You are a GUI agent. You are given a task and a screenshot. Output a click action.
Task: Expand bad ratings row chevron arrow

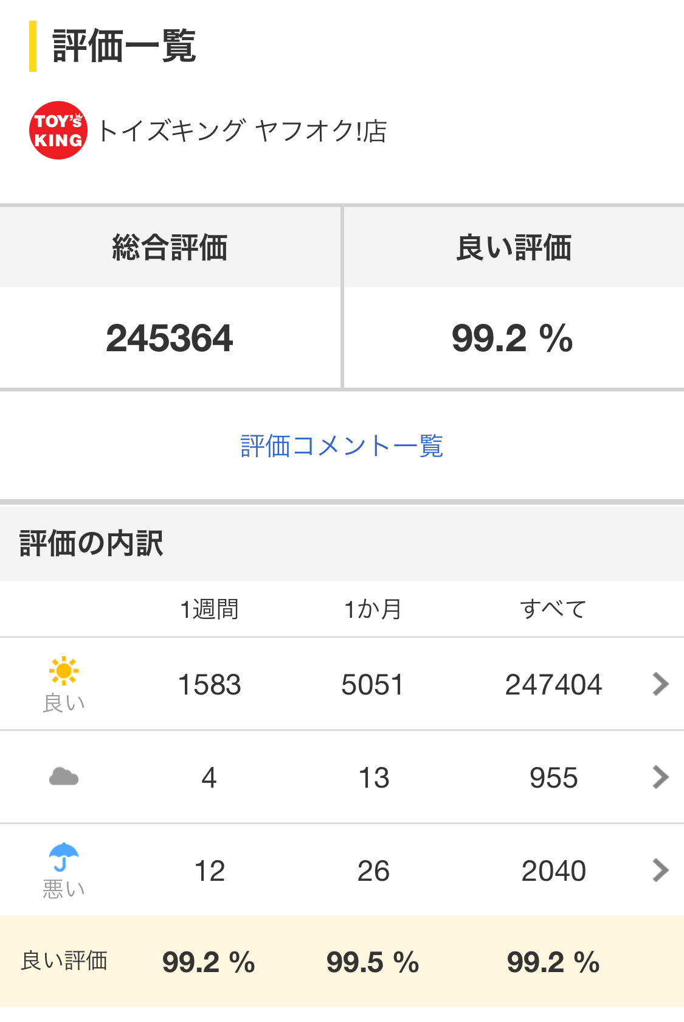[660, 870]
